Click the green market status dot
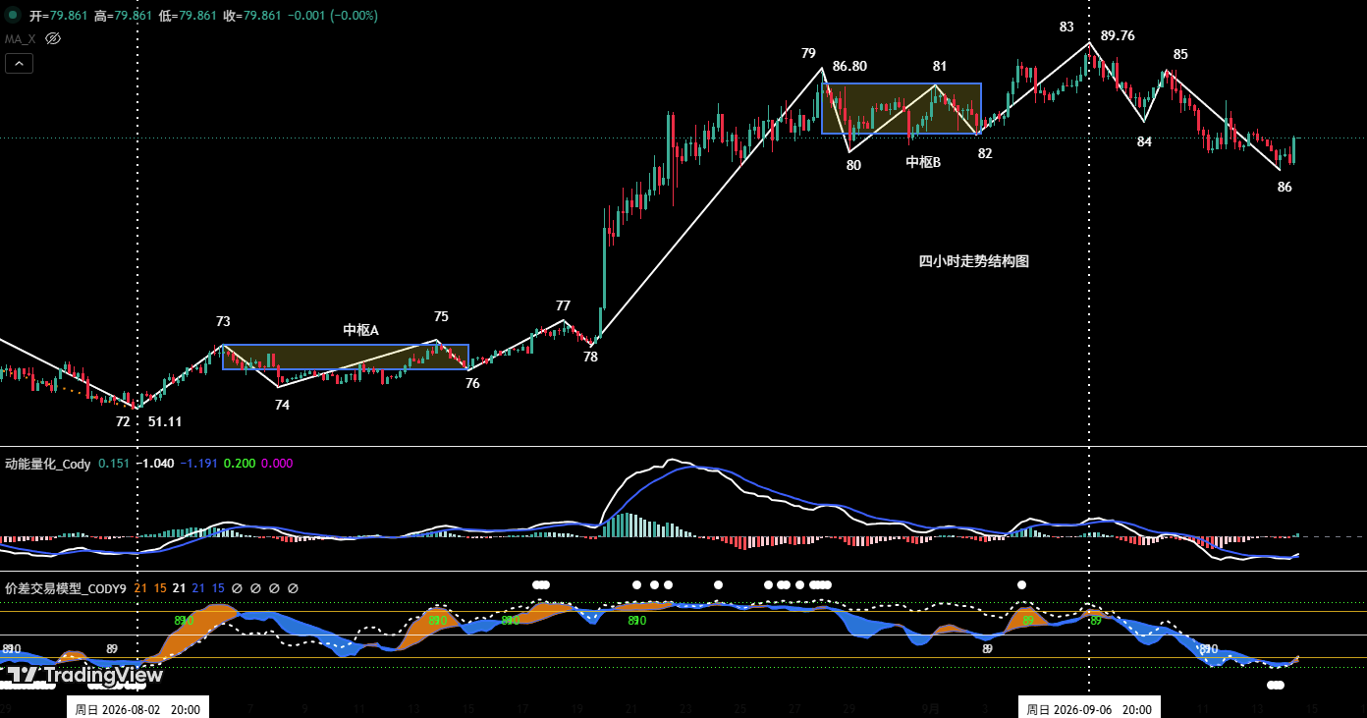This screenshot has height=718, width=1367. [13, 15]
